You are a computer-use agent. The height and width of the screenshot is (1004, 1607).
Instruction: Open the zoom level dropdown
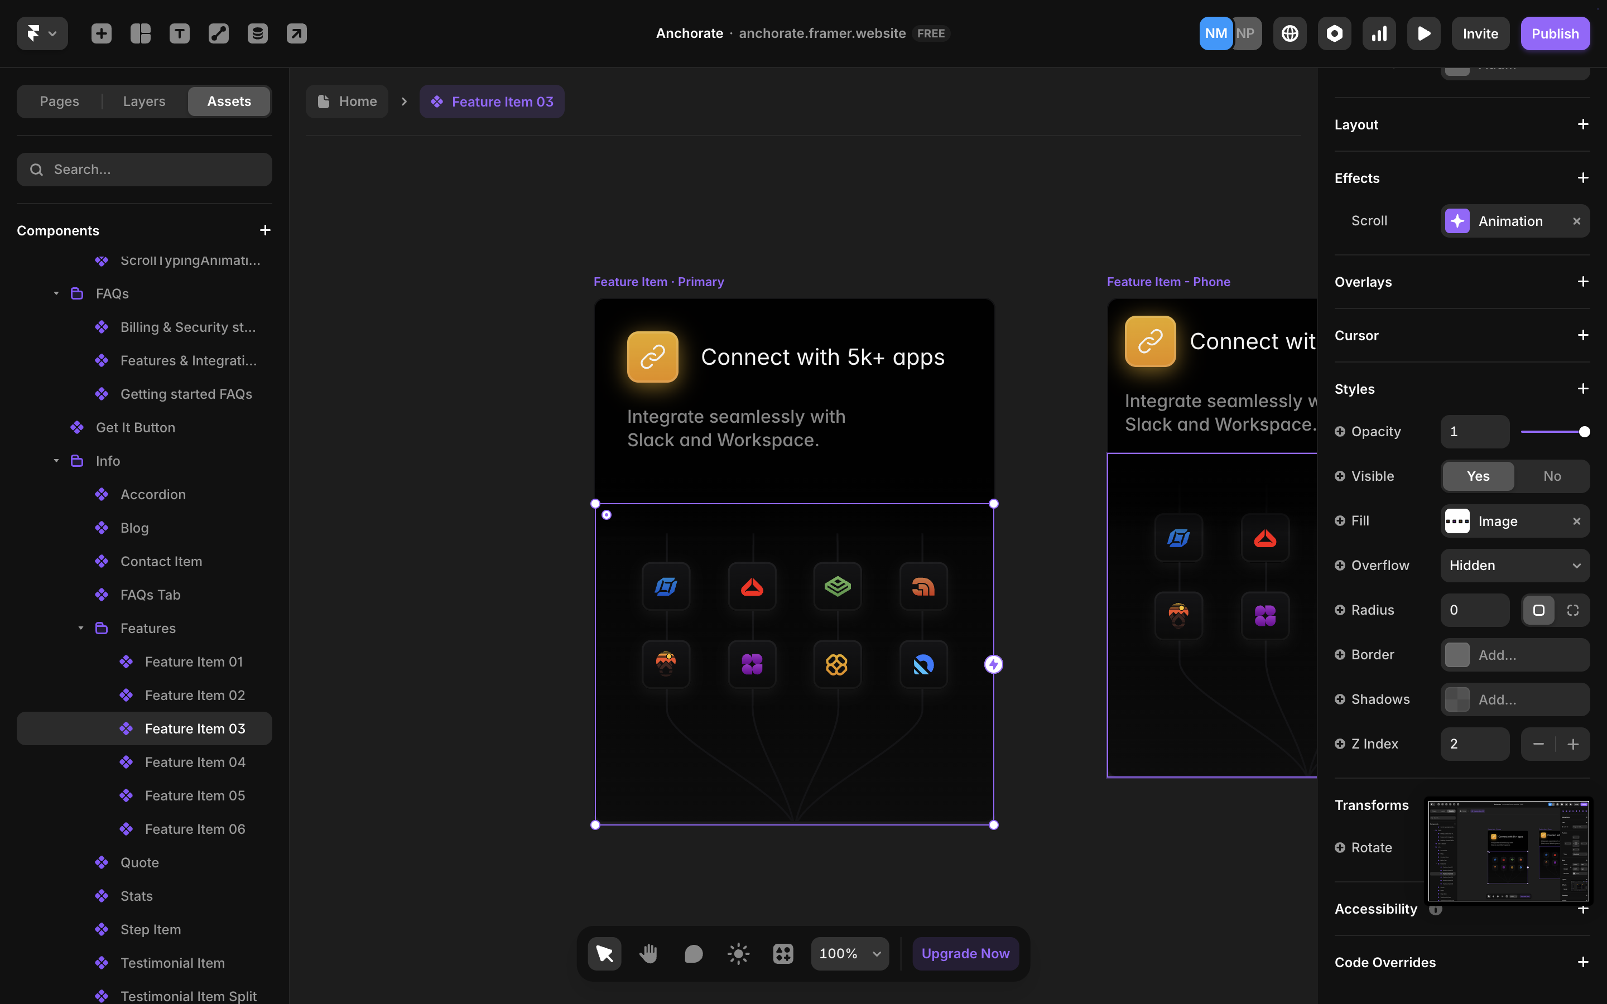tap(849, 953)
